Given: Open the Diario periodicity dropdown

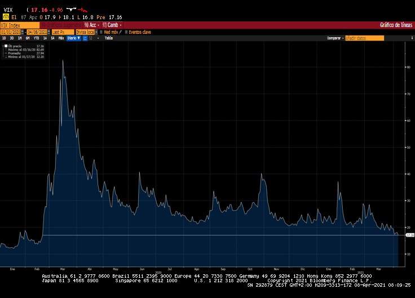Looking at the screenshot, I should 74,38.
